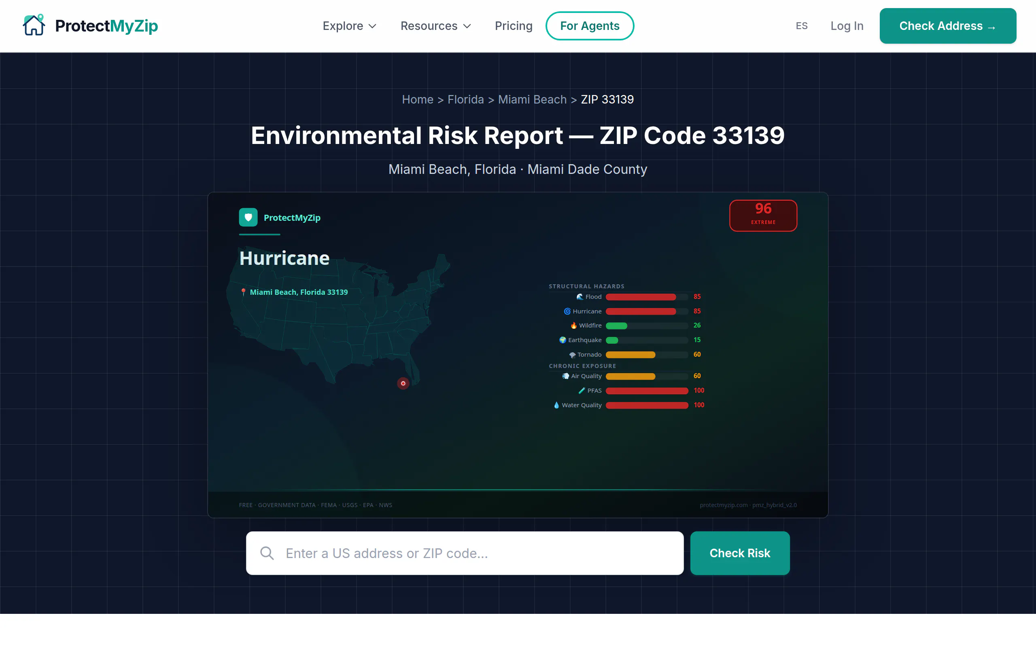Click the Water Quality droplet icon

coord(556,405)
